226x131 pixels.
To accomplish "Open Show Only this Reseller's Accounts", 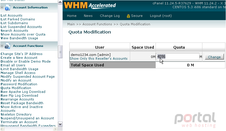I will pyautogui.click(x=99, y=59).
